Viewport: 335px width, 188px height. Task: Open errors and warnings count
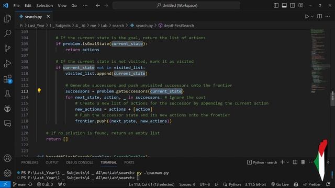pos(45,184)
